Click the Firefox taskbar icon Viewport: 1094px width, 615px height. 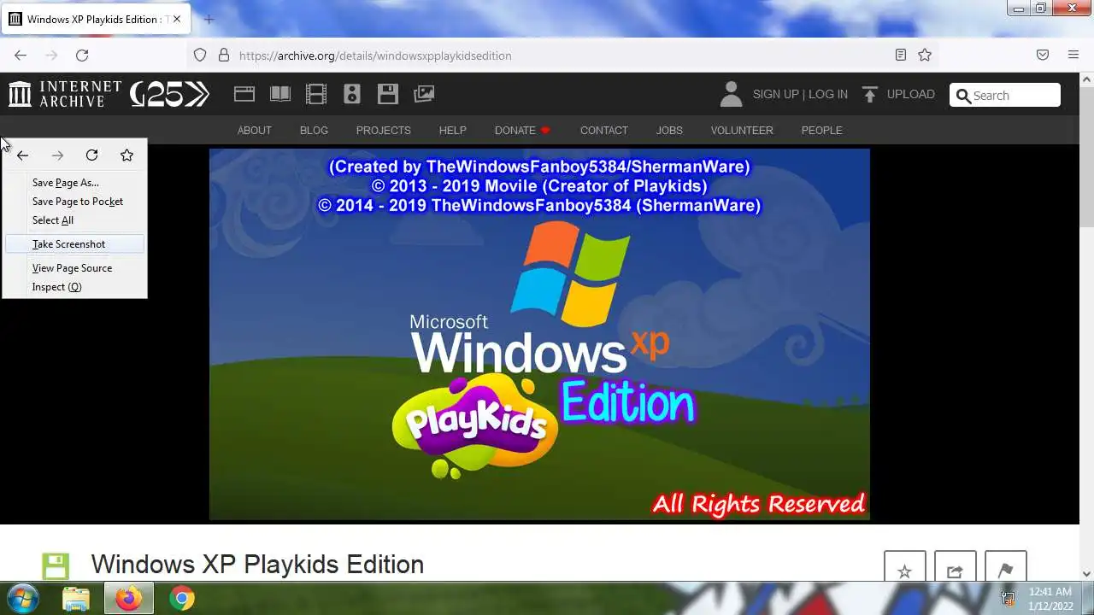pyautogui.click(x=129, y=598)
